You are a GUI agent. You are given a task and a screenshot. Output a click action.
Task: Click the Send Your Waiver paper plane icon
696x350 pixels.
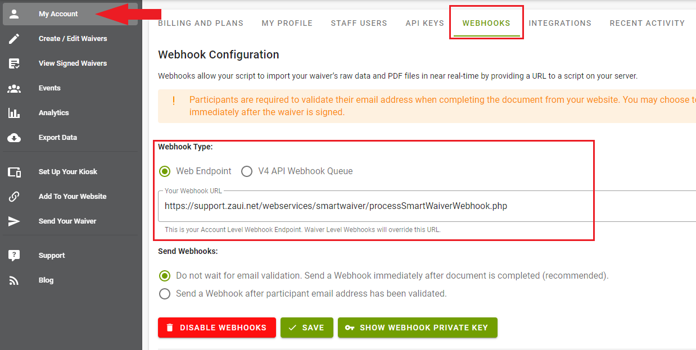(x=14, y=221)
